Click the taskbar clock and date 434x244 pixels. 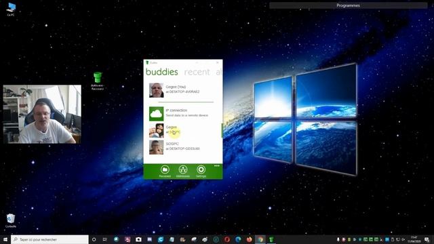click(414, 239)
